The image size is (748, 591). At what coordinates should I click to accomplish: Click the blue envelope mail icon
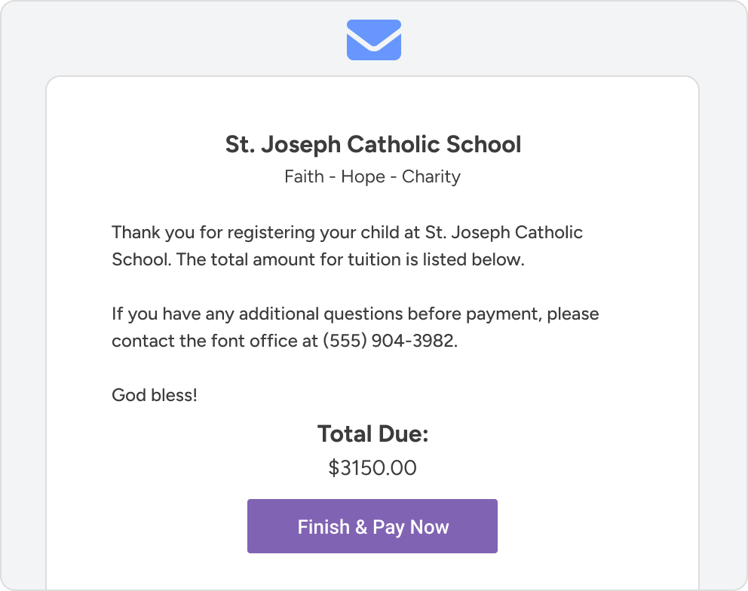tap(373, 40)
